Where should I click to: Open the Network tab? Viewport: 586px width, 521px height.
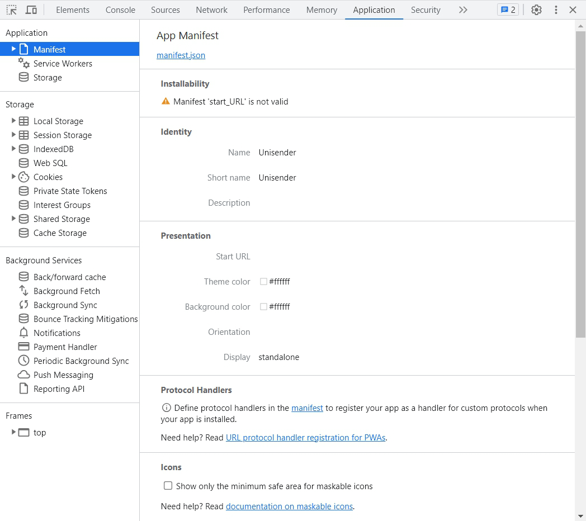click(x=211, y=10)
